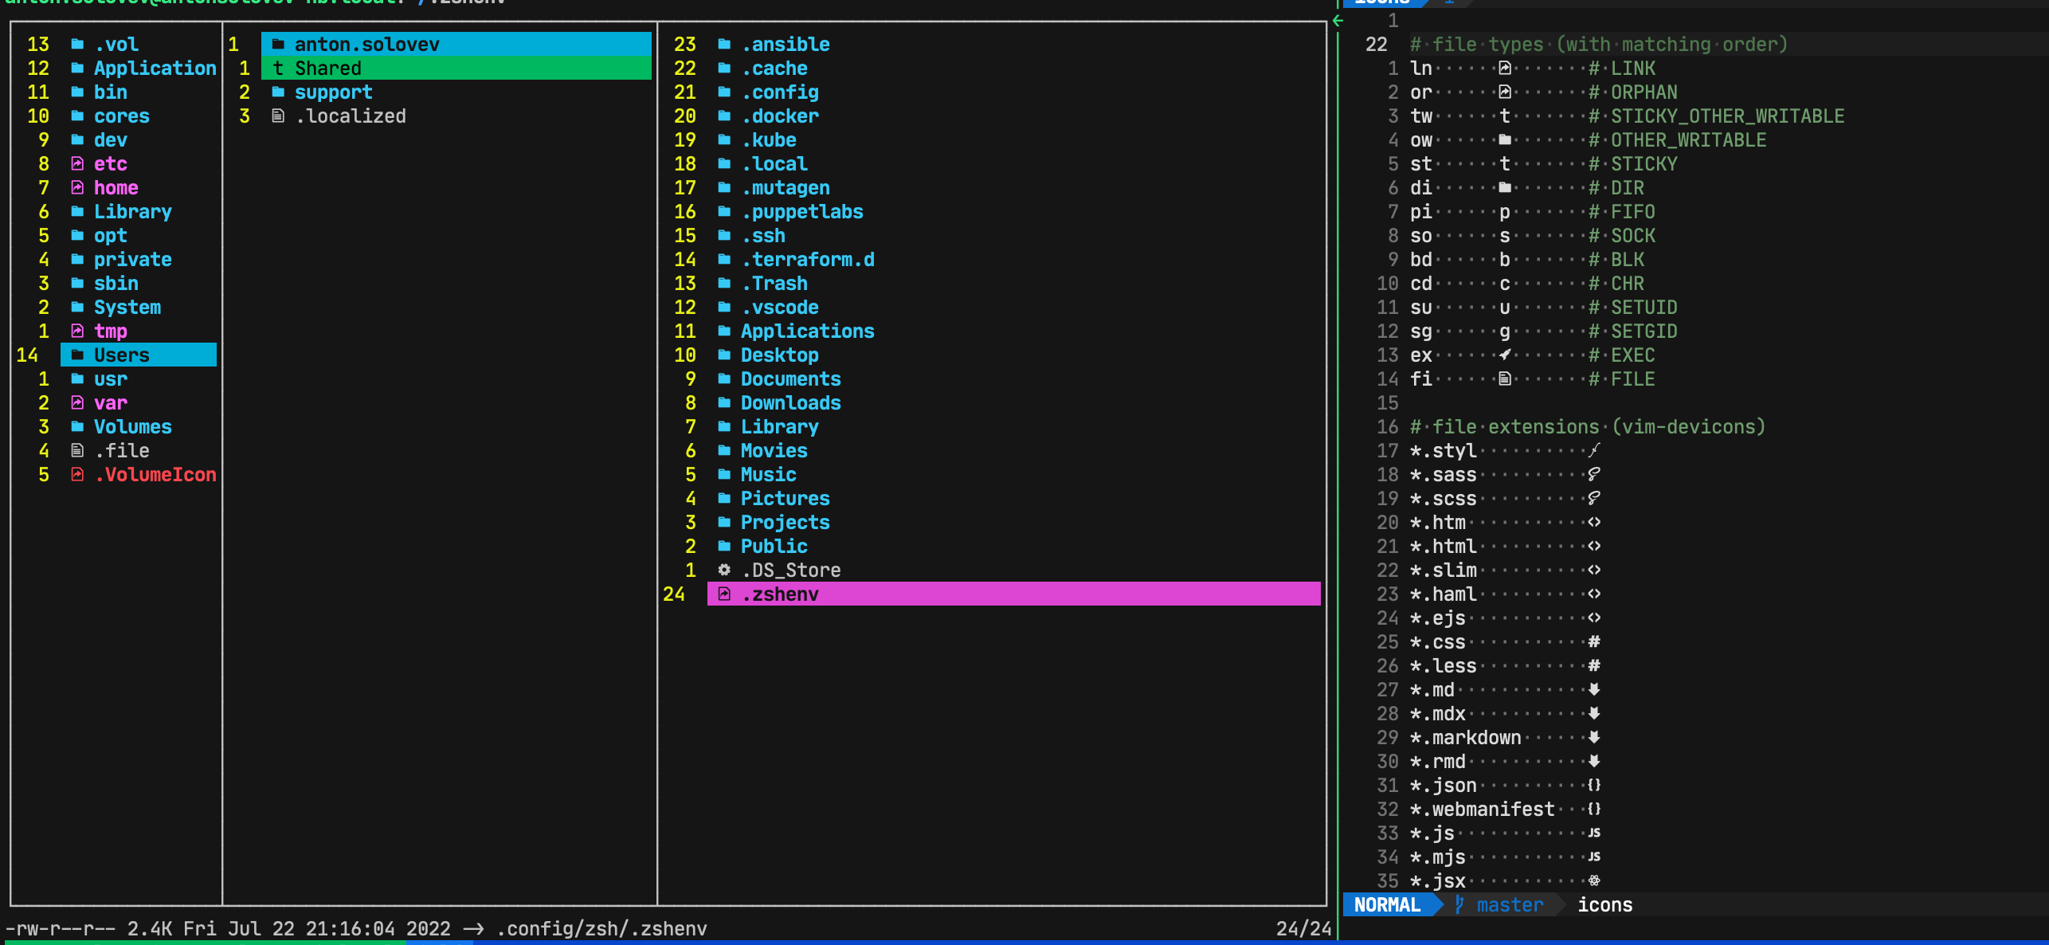Click the .config/zsh/.zshenv link target text

click(x=601, y=929)
